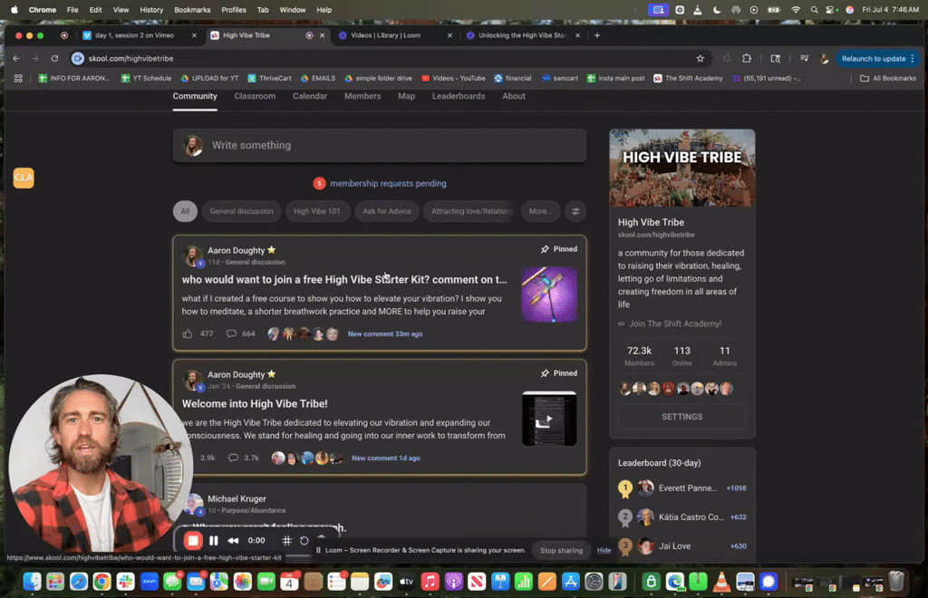The image size is (928, 598).
Task: Toggle Do Not Disturb moon in menu bar
Action: 717,10
